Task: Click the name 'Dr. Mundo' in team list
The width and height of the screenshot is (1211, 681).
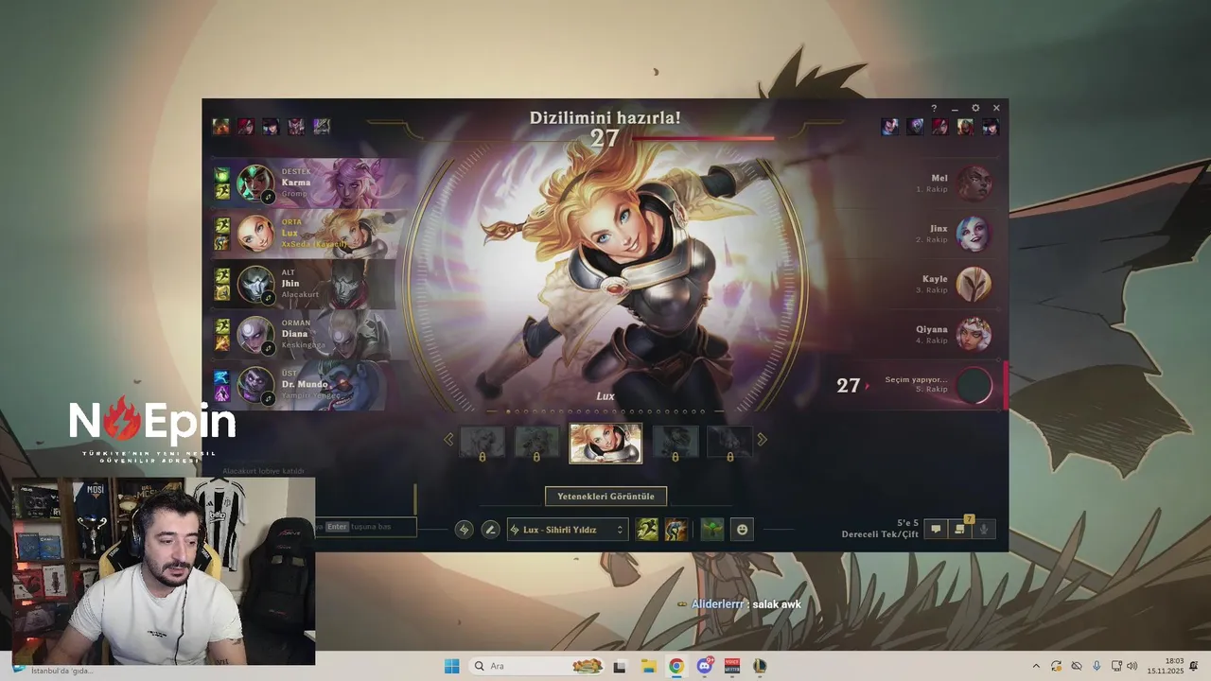Action: tap(305, 384)
